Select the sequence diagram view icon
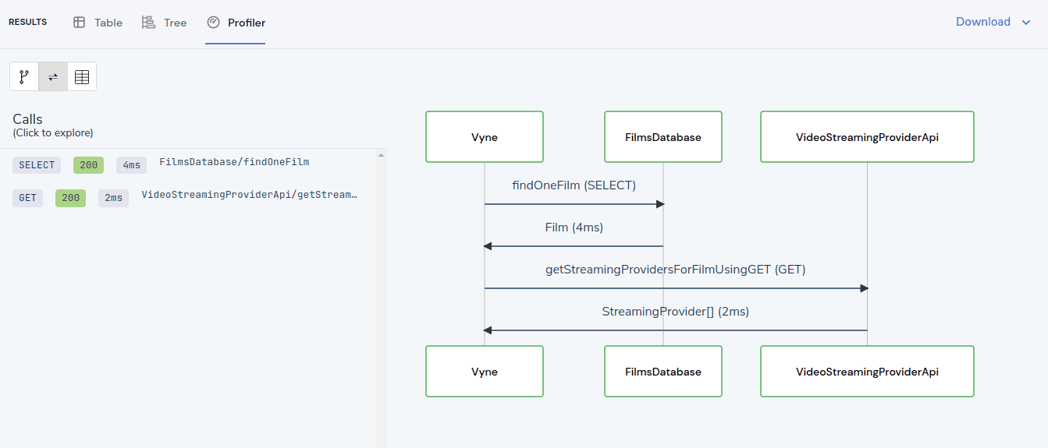The width and height of the screenshot is (1048, 448). pyautogui.click(x=53, y=76)
